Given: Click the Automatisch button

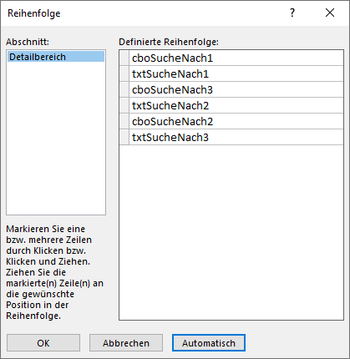Looking at the screenshot, I should click(x=209, y=343).
